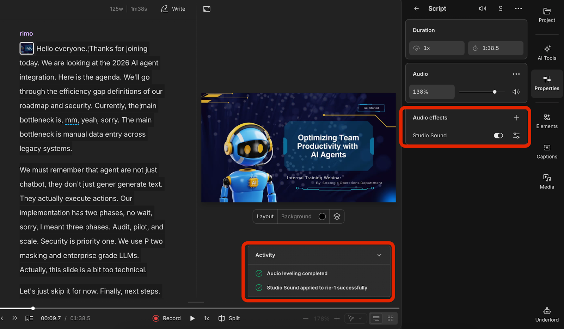
Task: Select the Properties tab
Action: point(547,83)
